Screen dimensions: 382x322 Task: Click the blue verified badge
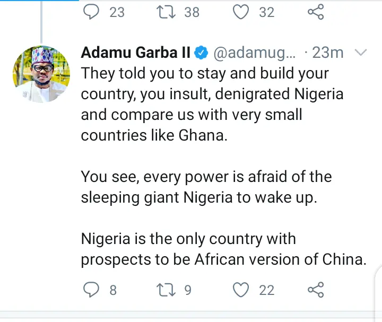[201, 53]
